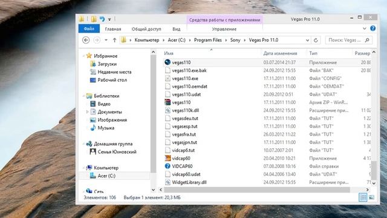Viewport: 387px width, 218px height.
Task: Select Средства работы с приложениями contextual tab
Action: (x=224, y=20)
